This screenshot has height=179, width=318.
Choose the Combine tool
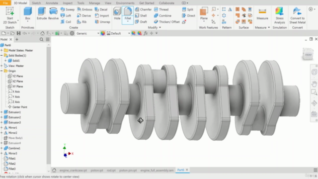point(162,15)
